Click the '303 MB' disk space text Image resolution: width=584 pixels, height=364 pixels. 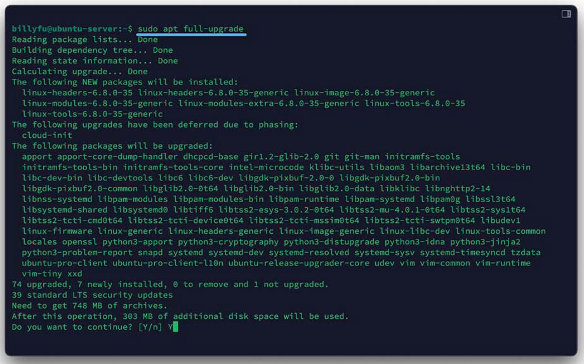[138, 316]
